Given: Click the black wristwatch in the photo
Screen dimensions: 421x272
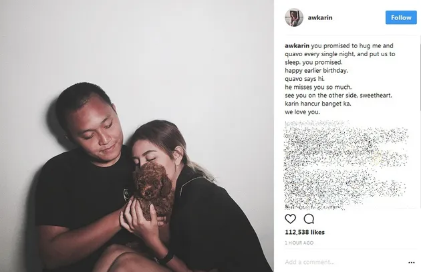Looking at the screenshot, I should click(x=165, y=259).
